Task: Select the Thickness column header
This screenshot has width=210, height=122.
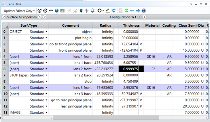Action: coord(131,26)
